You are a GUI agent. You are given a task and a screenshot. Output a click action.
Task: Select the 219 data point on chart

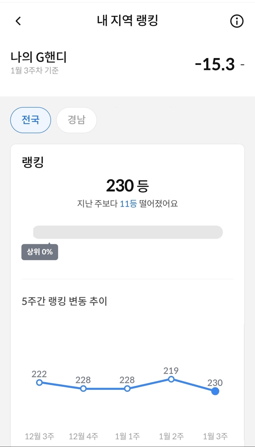click(171, 379)
